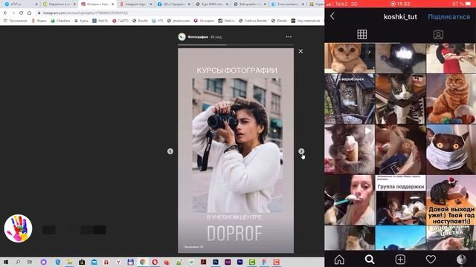This screenshot has width=476, height=267.
Task: Open the cat wearing medical mask thumbnail
Action: (x=451, y=150)
